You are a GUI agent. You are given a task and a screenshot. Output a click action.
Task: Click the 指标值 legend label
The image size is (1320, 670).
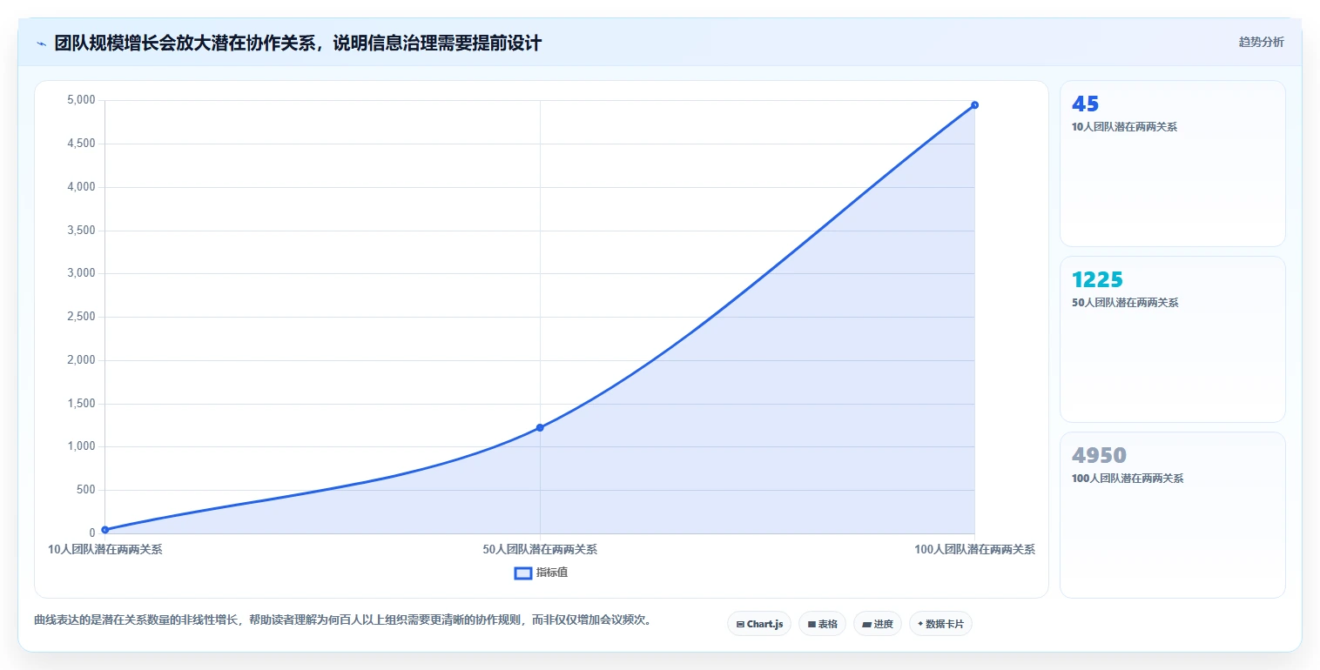tap(552, 573)
